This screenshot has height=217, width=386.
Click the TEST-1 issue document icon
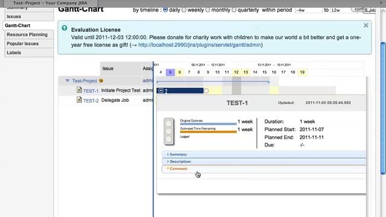click(x=79, y=90)
